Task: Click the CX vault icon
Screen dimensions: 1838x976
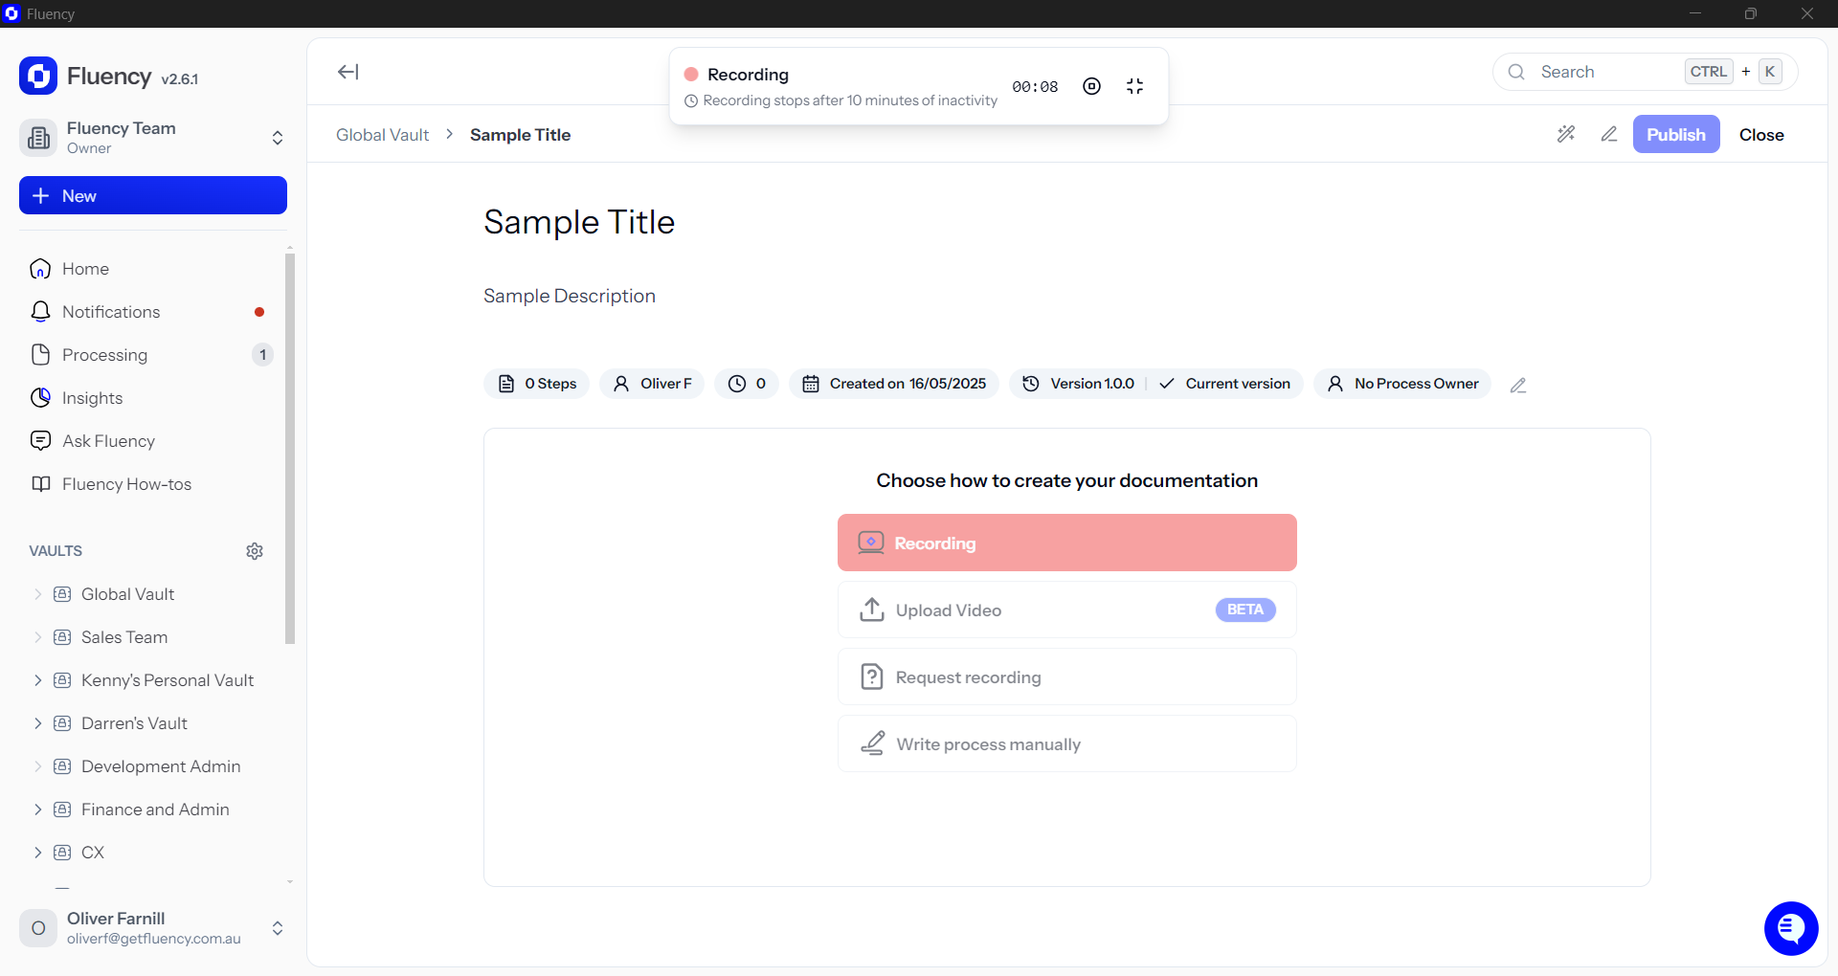Action: 62,853
